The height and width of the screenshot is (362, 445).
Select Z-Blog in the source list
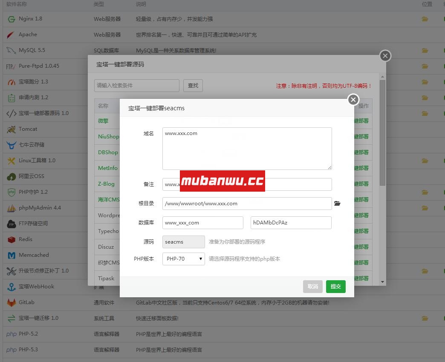point(106,184)
